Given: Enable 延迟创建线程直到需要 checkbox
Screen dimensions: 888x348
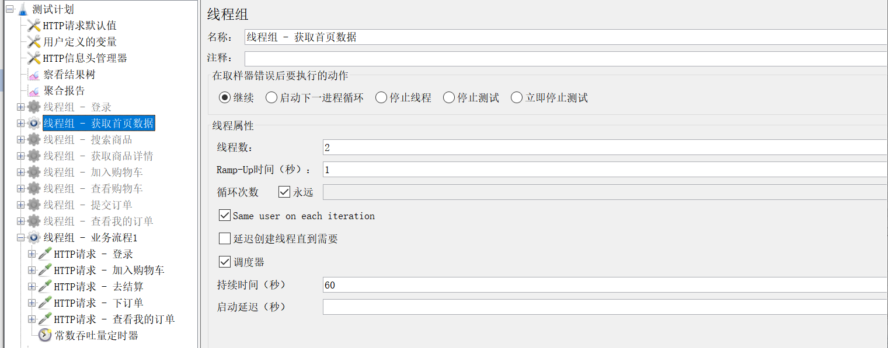Looking at the screenshot, I should (x=224, y=238).
